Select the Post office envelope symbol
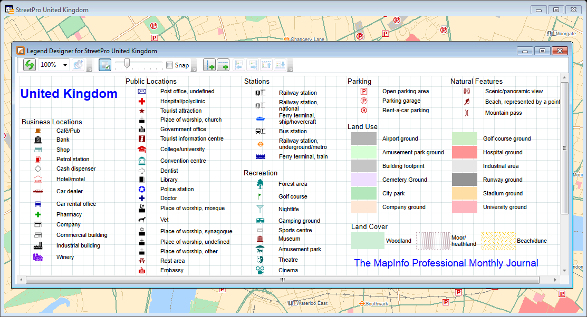587x317 pixels. coord(141,91)
